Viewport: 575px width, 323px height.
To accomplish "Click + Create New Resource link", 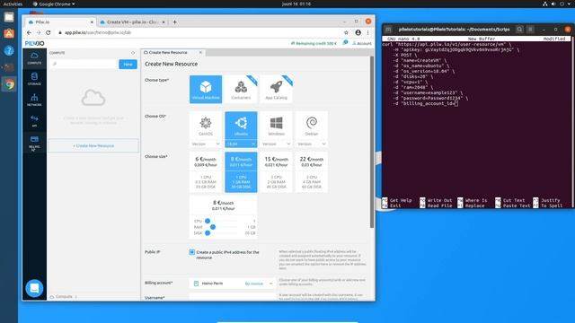I will [x=93, y=145].
